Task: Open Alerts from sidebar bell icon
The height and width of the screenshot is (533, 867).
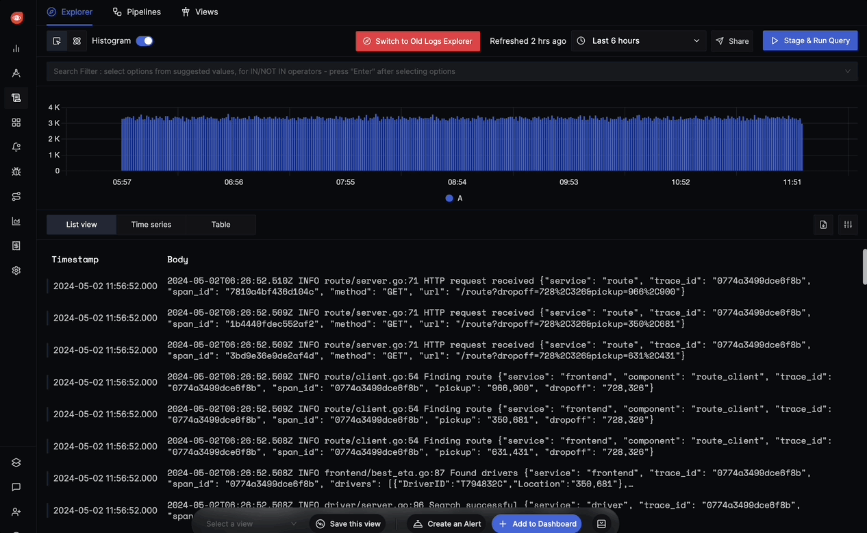Action: click(x=16, y=147)
